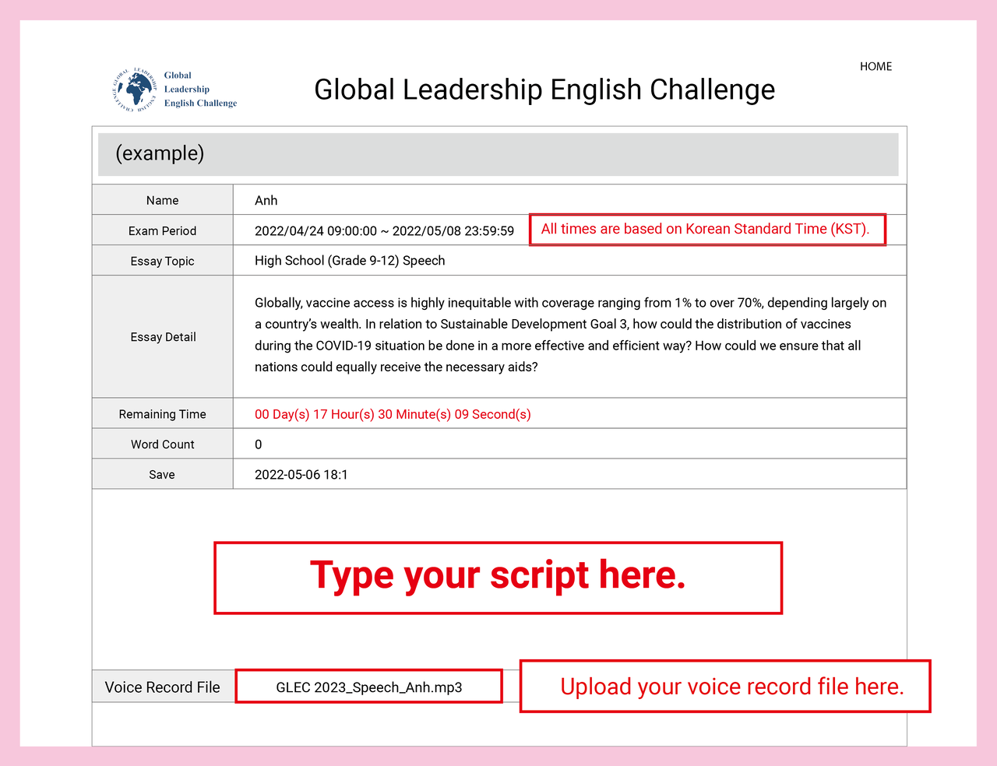This screenshot has width=997, height=766.
Task: Click the "Essay Detail" label
Action: [163, 337]
